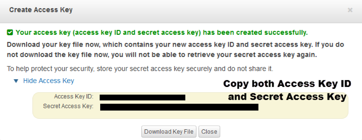Dismiss the dialog with the X icon
The image size is (362, 140).
[x=350, y=10]
